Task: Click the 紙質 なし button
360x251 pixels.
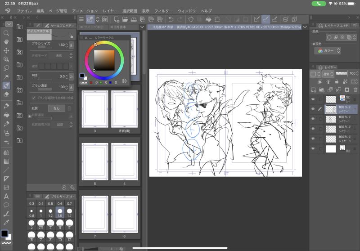Action: (x=57, y=108)
